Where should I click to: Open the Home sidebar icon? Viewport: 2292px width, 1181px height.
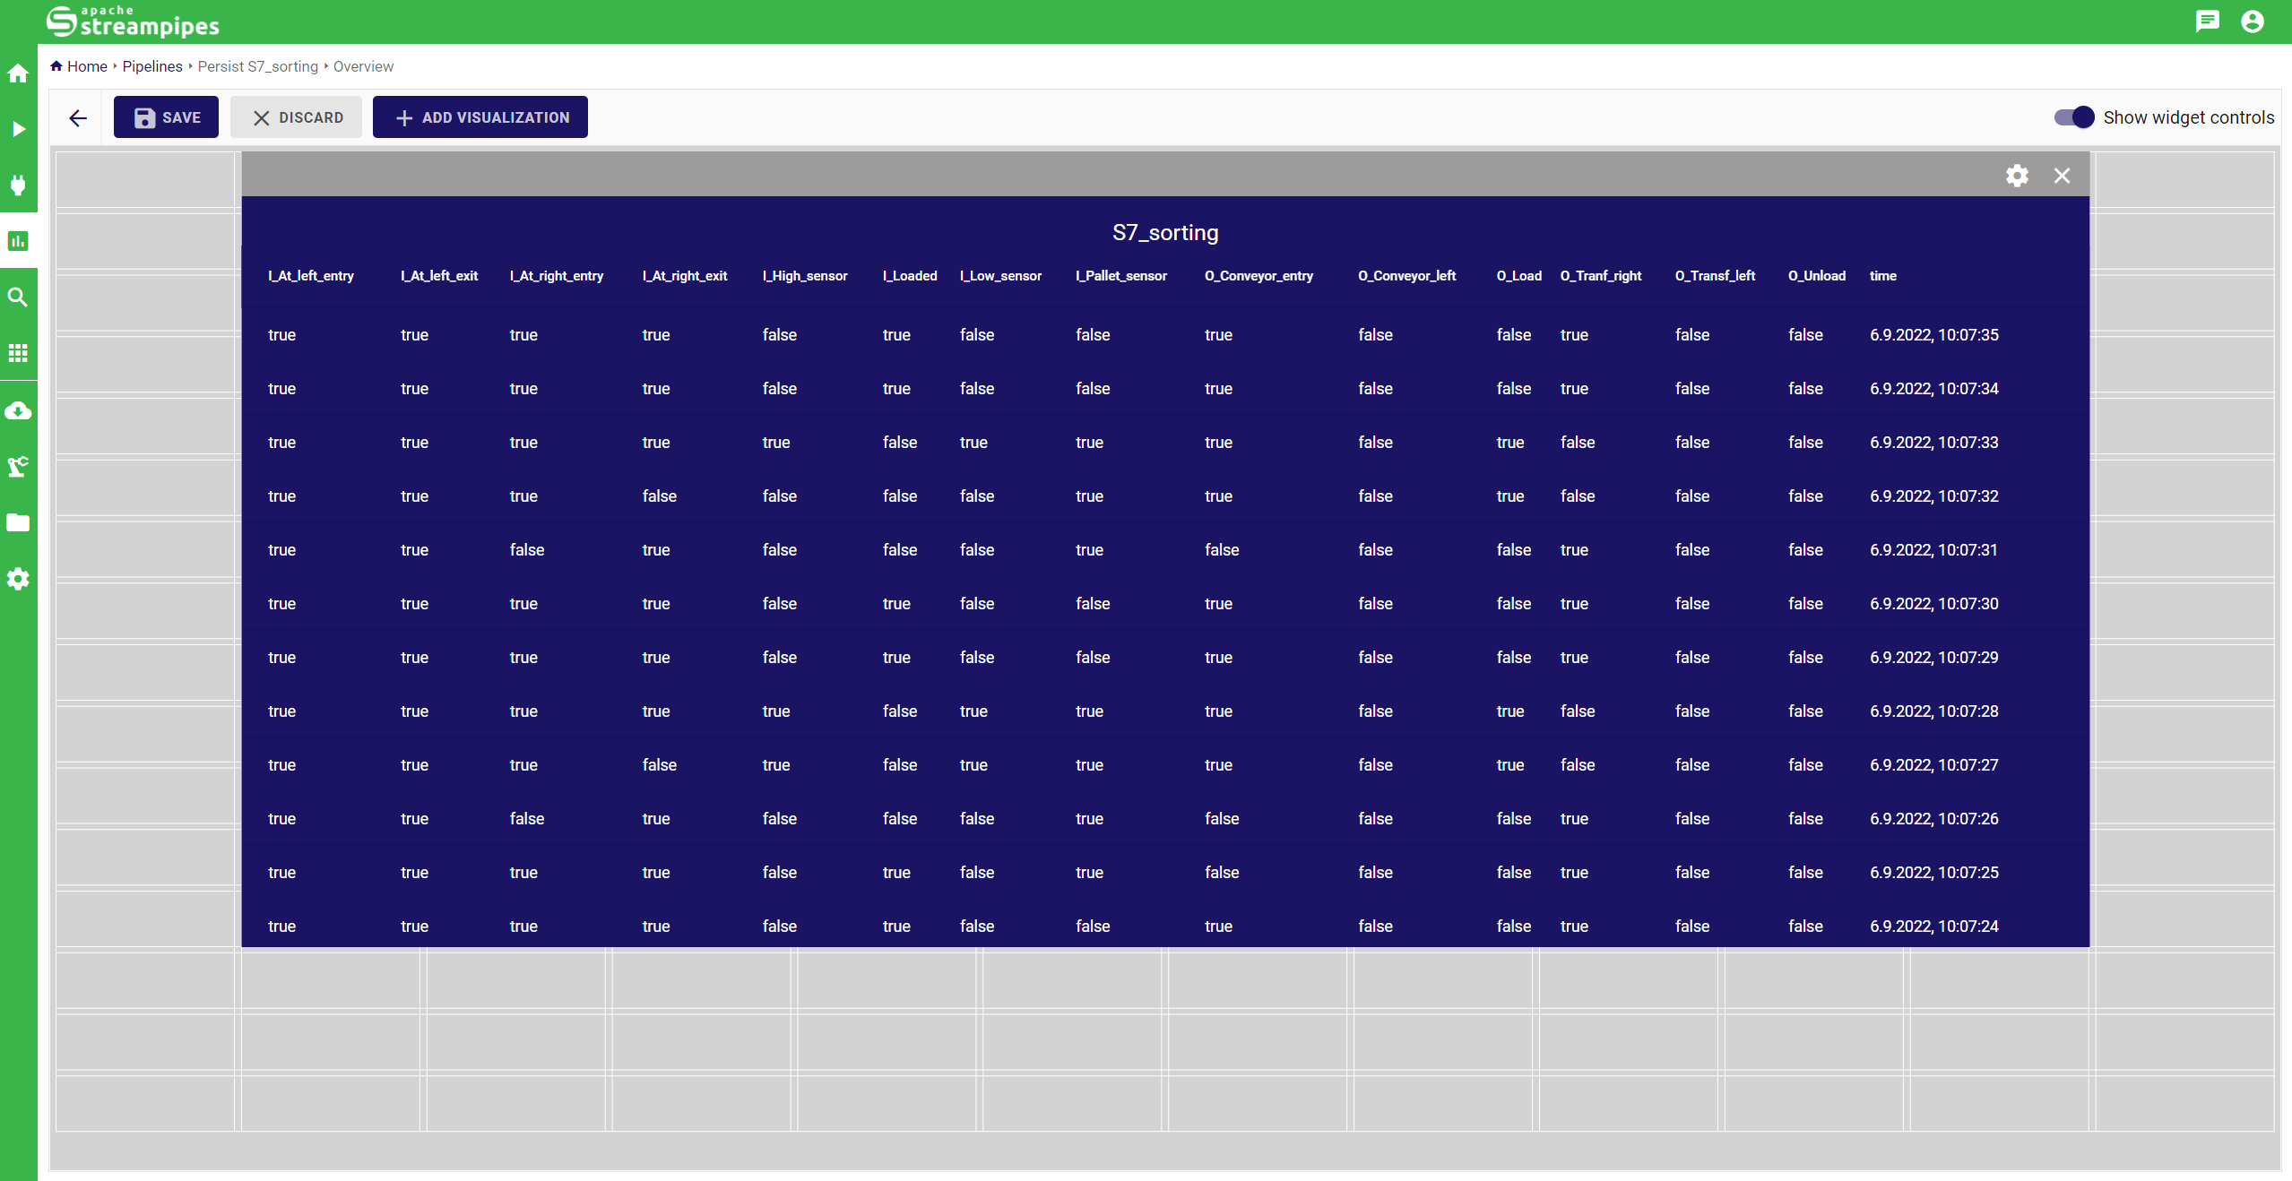[18, 73]
